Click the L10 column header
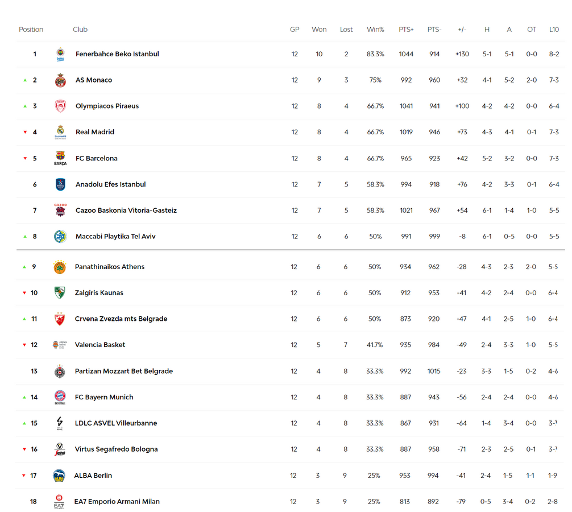Image resolution: width=572 pixels, height=512 pixels. pyautogui.click(x=554, y=30)
